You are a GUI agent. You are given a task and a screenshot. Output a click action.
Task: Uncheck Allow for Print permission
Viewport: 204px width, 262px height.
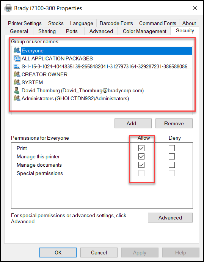pos(141,148)
